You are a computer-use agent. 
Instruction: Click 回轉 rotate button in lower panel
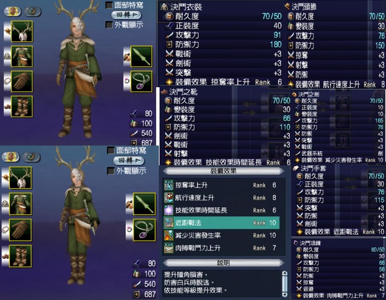point(128,161)
